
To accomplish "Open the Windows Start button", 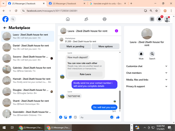I will click(x=4, y=128).
